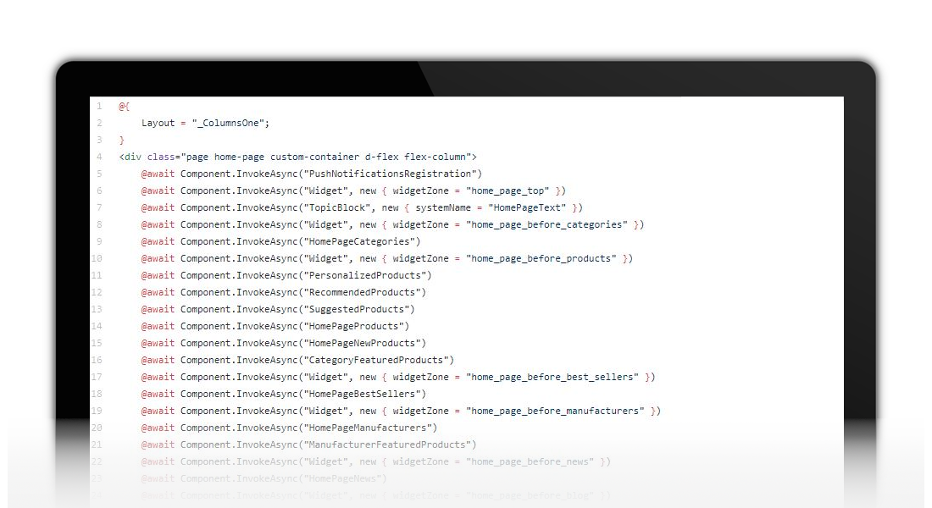Image resolution: width=932 pixels, height=508 pixels.
Task: Click line number 10 in the gutter
Action: [97, 258]
